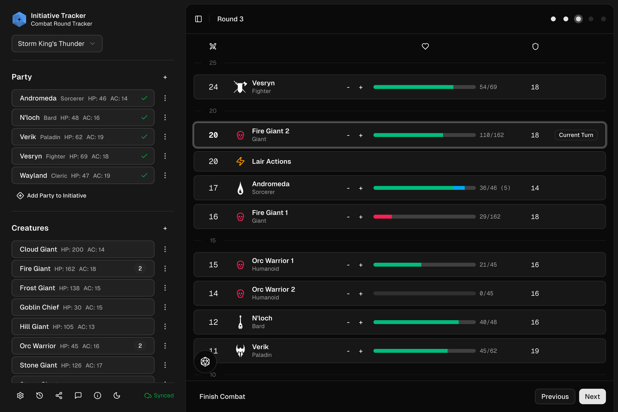Increase Orc Warrior 1 HP with plus
The height and width of the screenshot is (412, 618).
pyautogui.click(x=361, y=265)
